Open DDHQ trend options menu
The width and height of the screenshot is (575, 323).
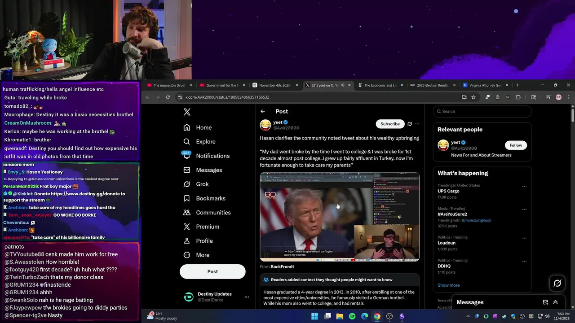(524, 261)
